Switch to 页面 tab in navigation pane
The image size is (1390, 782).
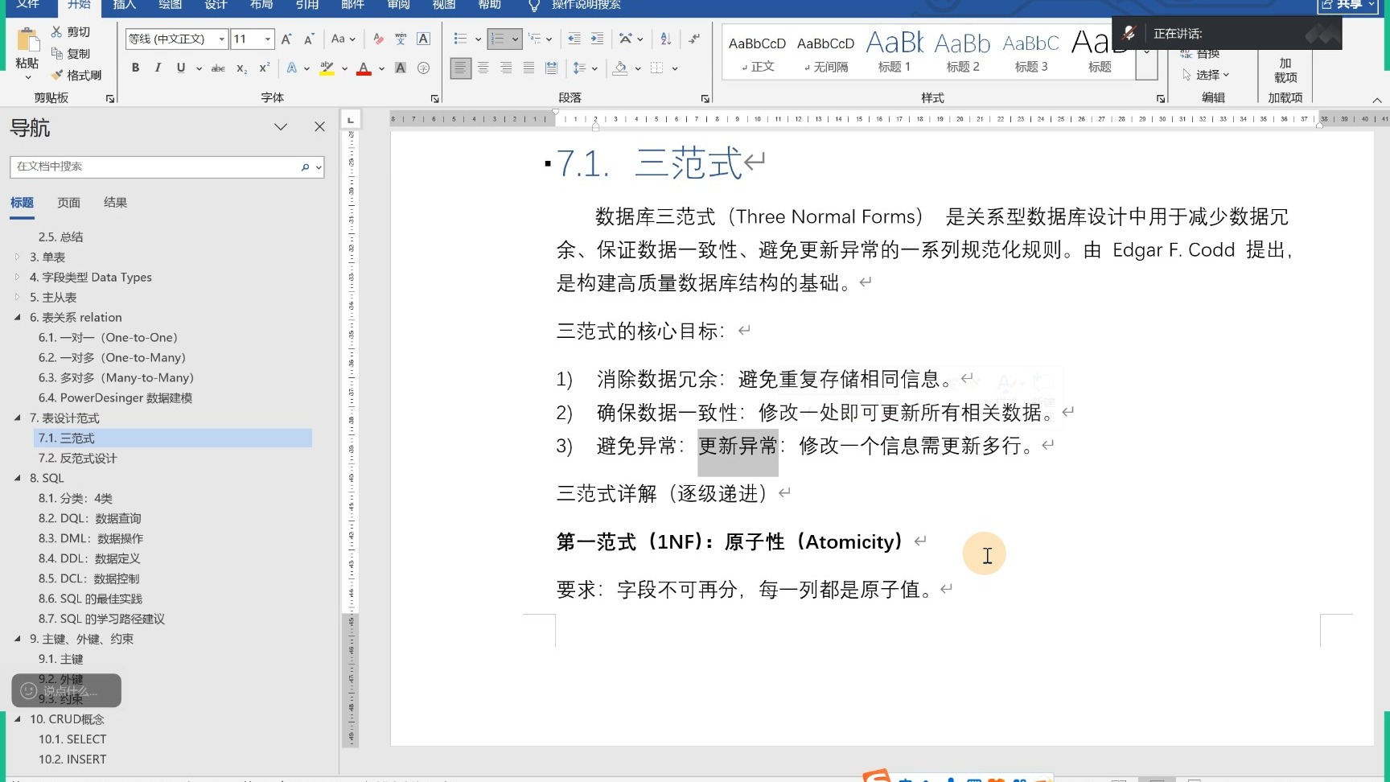(68, 203)
